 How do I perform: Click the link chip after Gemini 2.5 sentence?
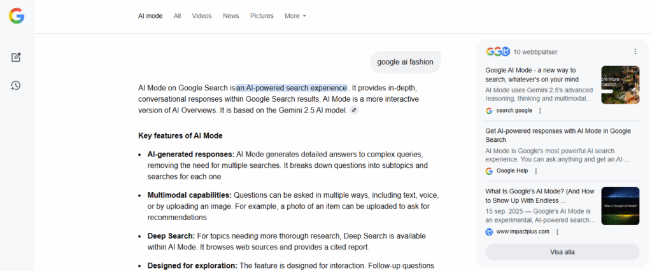(x=354, y=110)
